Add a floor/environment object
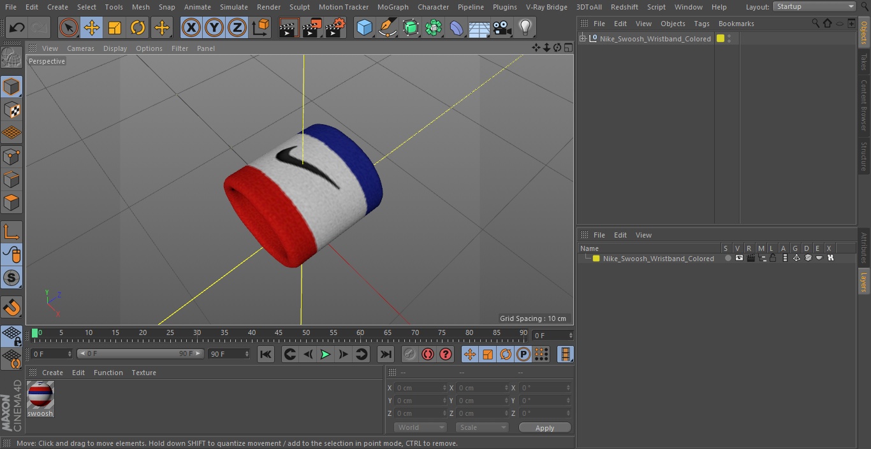 coord(479,28)
